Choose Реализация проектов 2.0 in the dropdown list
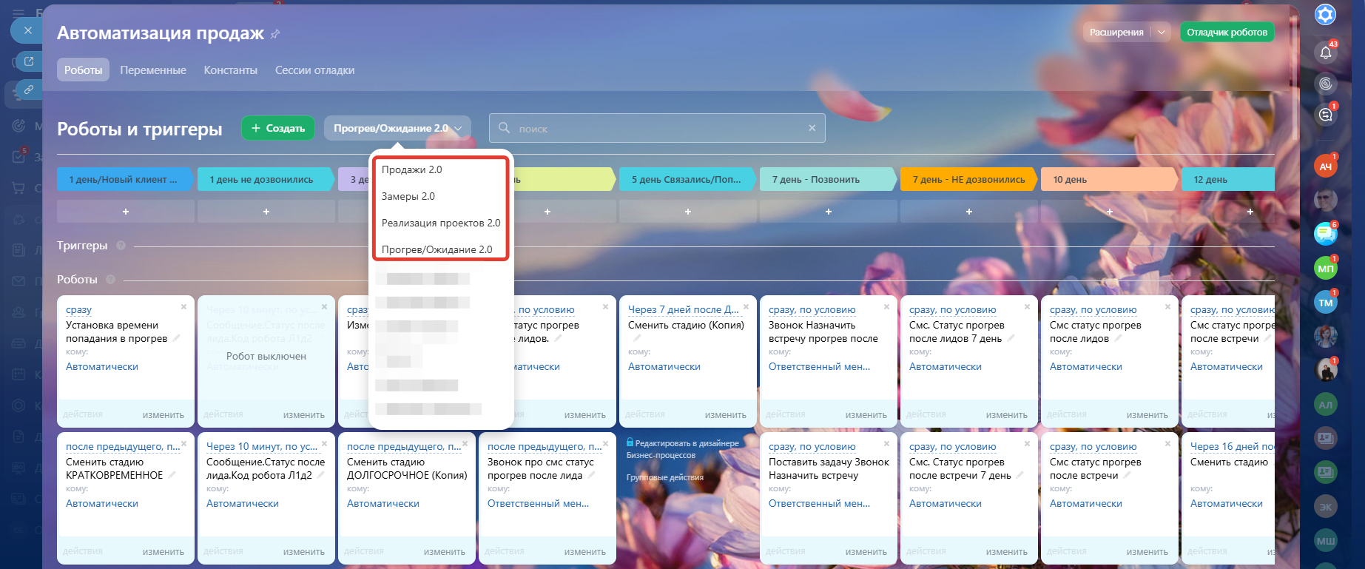The width and height of the screenshot is (1365, 569). point(440,223)
